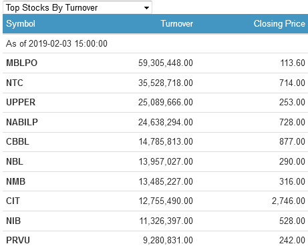Click MBLPO turnover value 59,305,448.00
The width and height of the screenshot is (308, 246).
(166, 63)
